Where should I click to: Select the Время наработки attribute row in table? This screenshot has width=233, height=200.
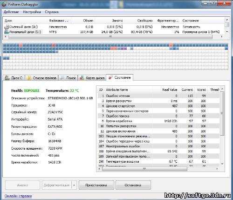pyautogui.click(x=158, y=121)
